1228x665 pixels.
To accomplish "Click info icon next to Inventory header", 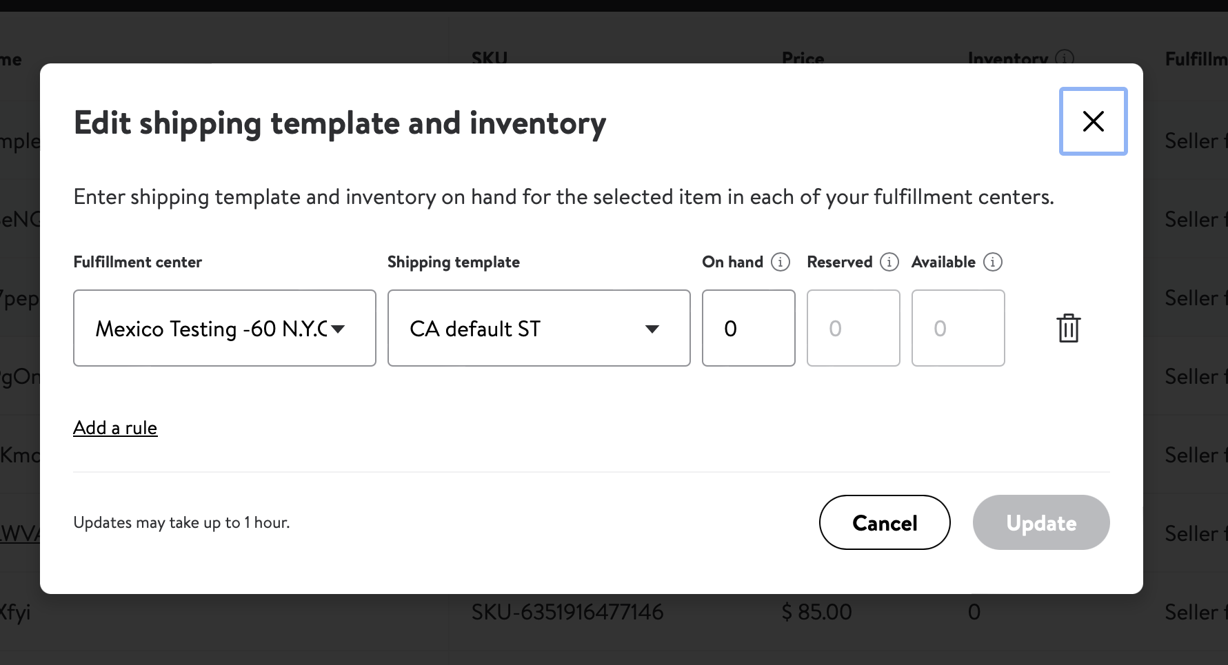I will click(1065, 58).
